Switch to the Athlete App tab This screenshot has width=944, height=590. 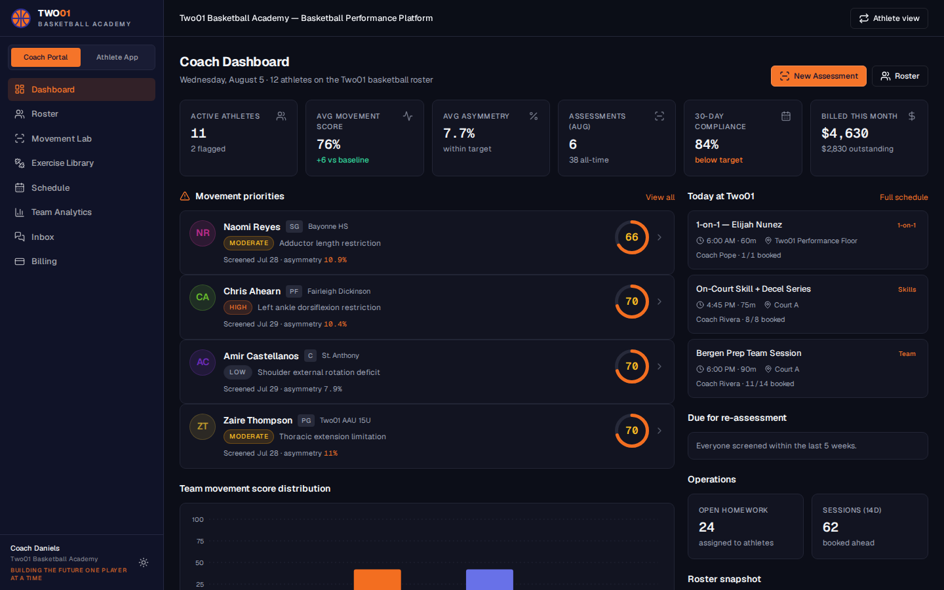pyautogui.click(x=117, y=57)
